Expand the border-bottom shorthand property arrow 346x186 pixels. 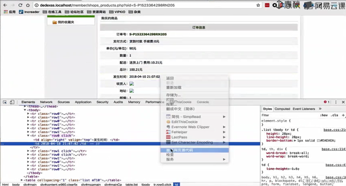295,141
